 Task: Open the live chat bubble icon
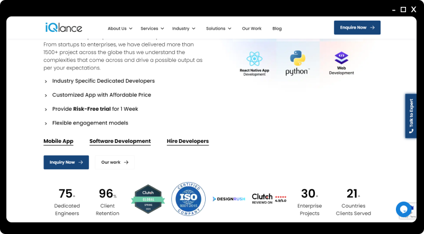(403, 209)
